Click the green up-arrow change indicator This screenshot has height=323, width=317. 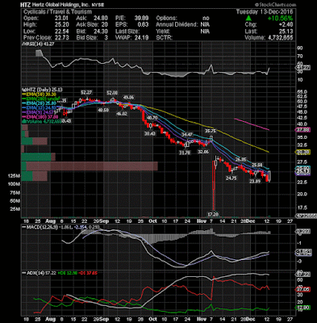click(x=249, y=18)
